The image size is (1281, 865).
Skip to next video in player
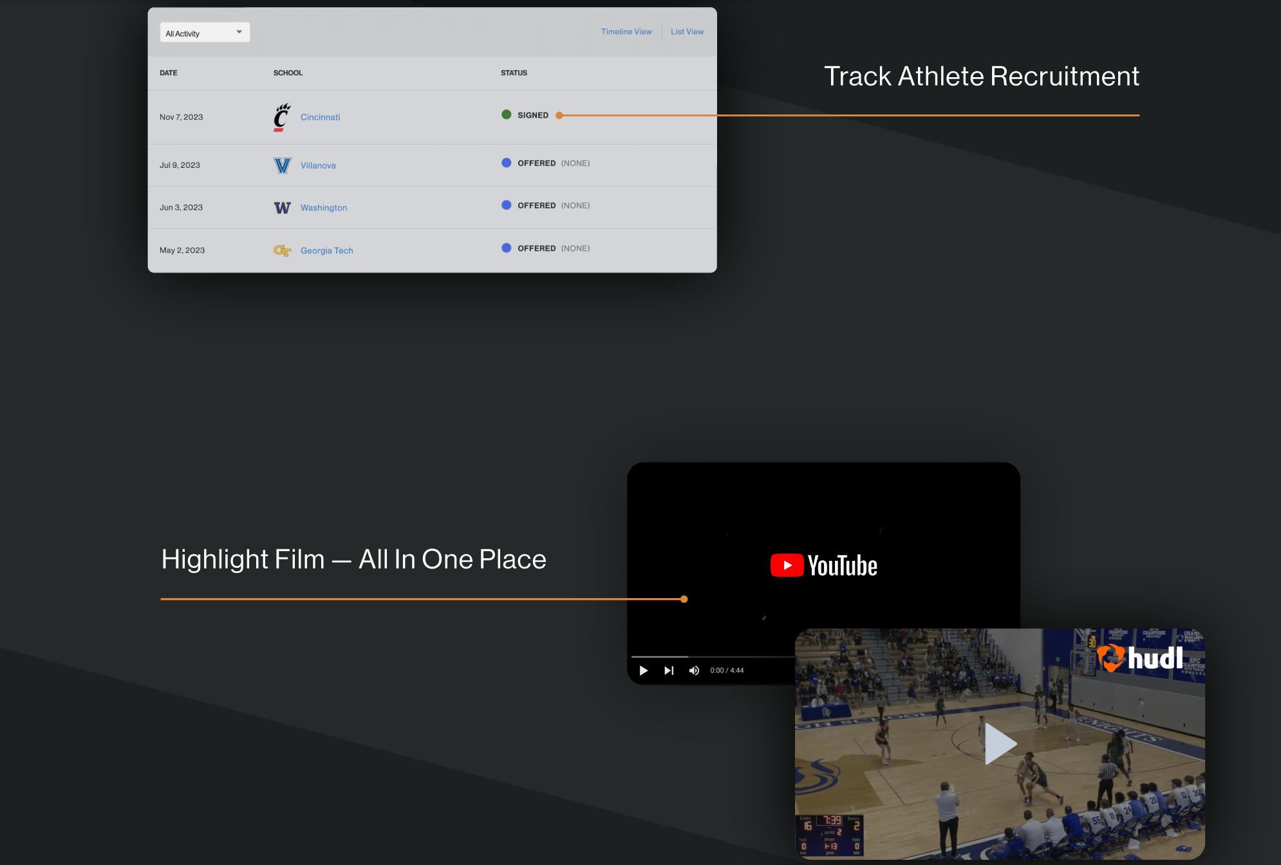(x=669, y=670)
